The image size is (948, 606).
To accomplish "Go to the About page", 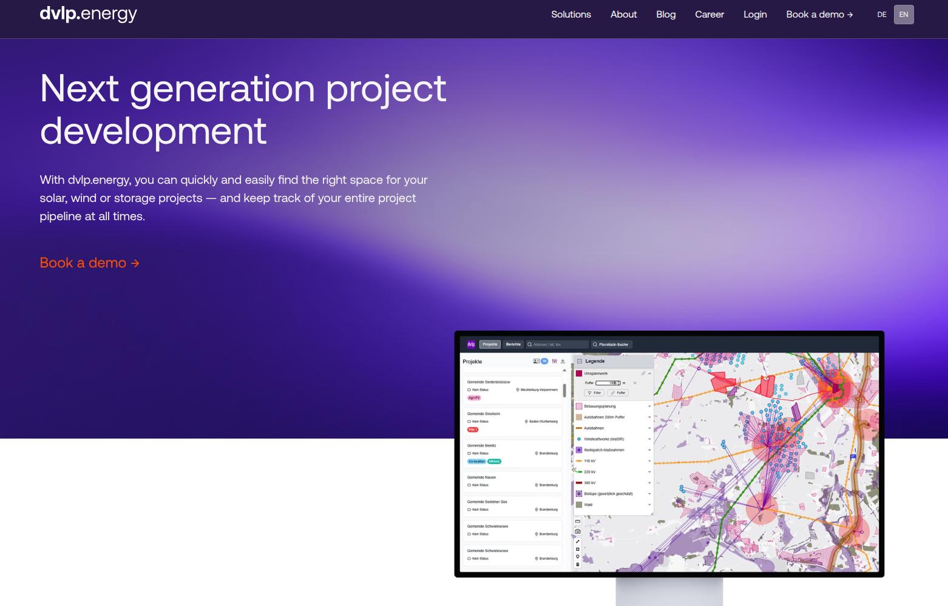I will pos(623,15).
